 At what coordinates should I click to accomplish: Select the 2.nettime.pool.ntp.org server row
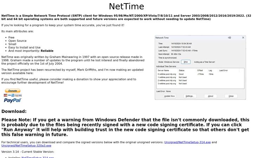200,80
